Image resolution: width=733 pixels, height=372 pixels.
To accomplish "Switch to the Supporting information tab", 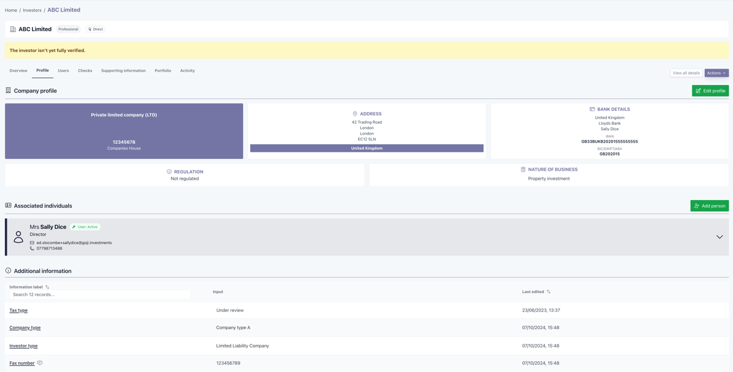I will [x=123, y=70].
